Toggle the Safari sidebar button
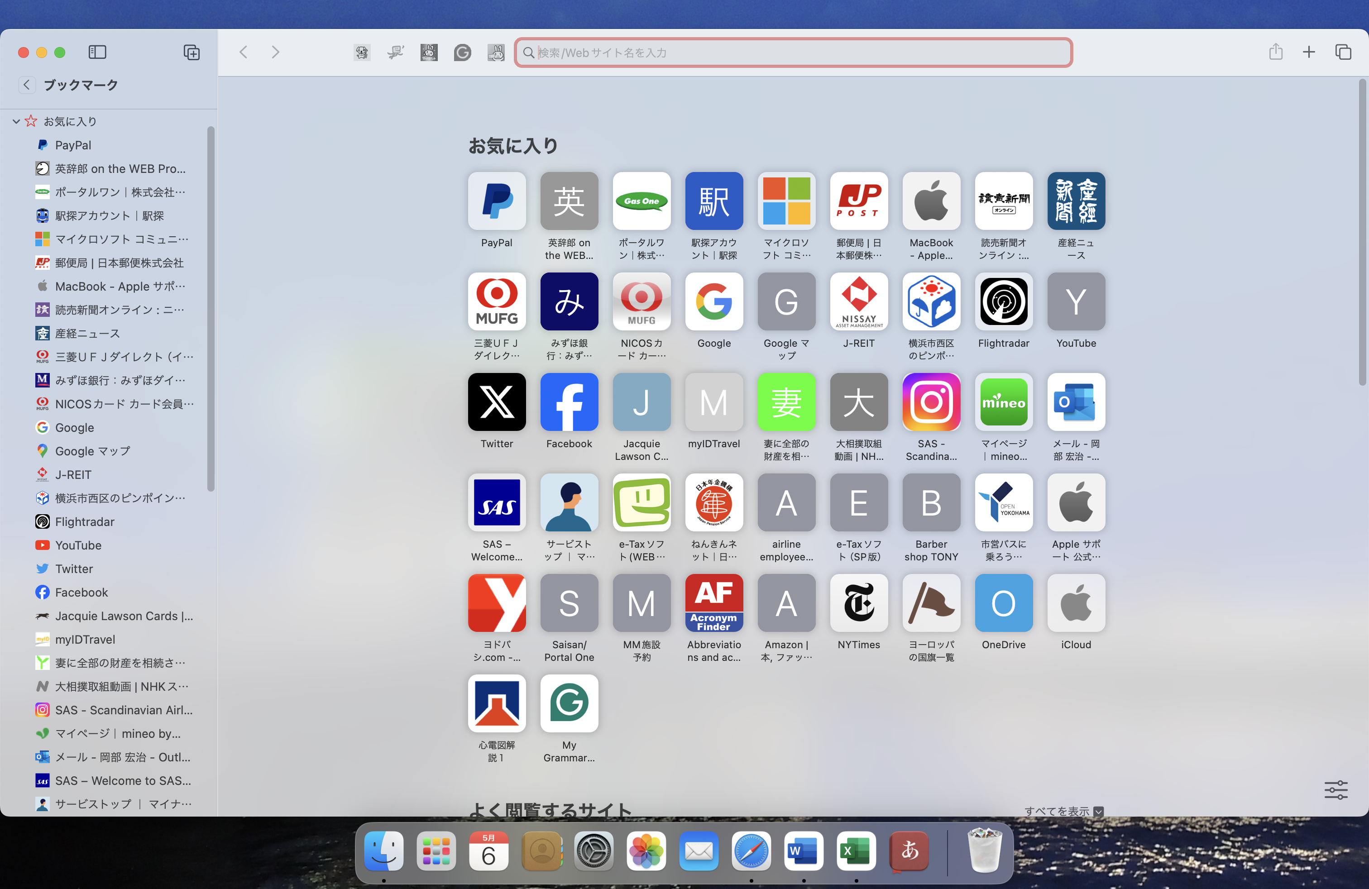 pos(97,53)
